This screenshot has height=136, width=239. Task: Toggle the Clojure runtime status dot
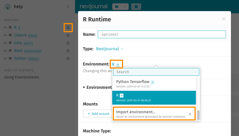(x=10, y=35)
